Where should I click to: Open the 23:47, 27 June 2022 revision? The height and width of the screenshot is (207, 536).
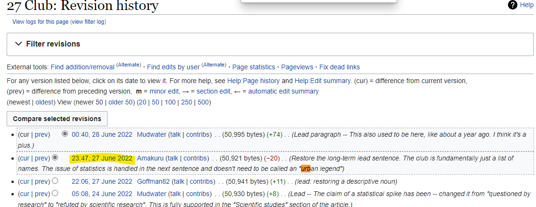(102, 158)
